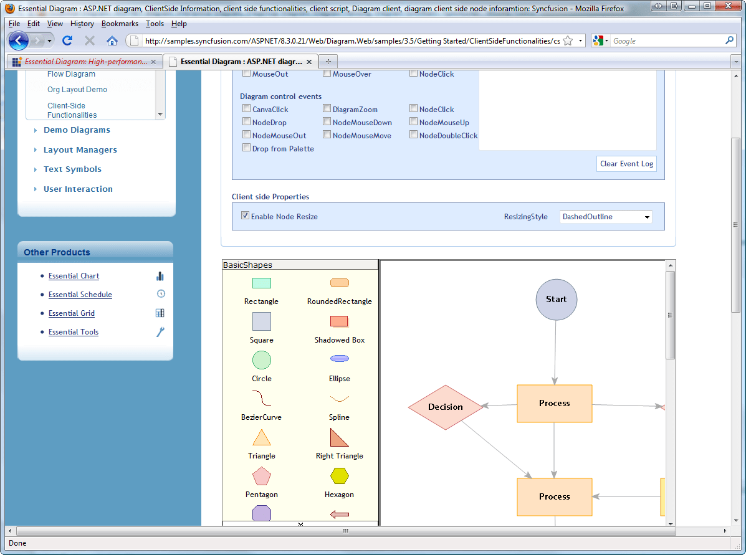Open the Essential Schedule link

pyautogui.click(x=80, y=295)
